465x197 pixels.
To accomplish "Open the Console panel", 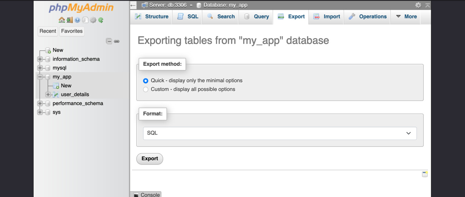I will (146, 194).
